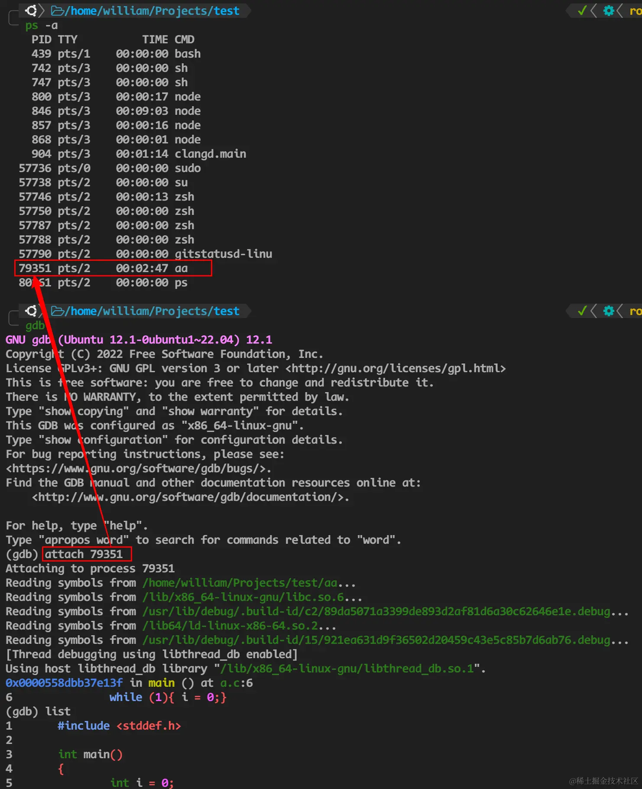Click the row for PID 439 bash
The width and height of the screenshot is (642, 789).
(116, 54)
